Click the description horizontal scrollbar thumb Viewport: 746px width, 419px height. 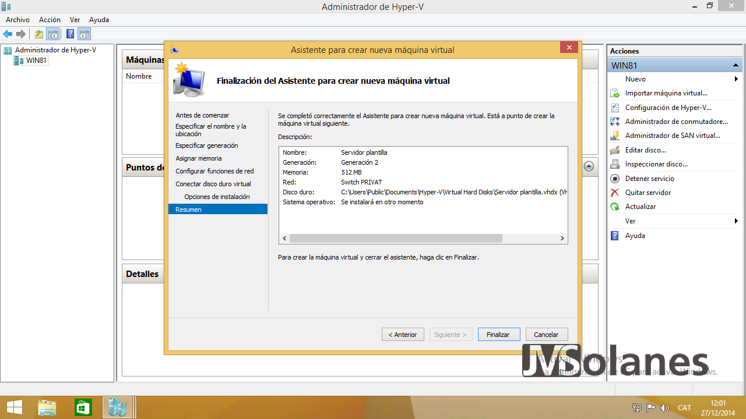tap(396, 238)
